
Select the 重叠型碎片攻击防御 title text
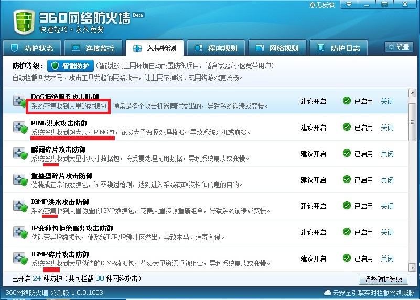tap(62, 176)
